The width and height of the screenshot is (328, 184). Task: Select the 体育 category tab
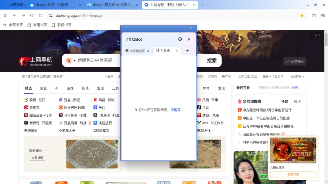point(206,88)
